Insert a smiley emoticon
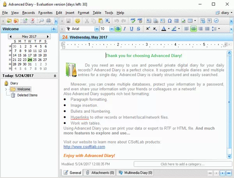This screenshot has height=178, width=234. click(78, 21)
